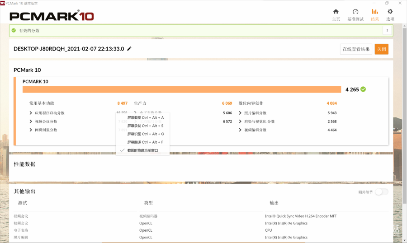
Task: Click the 电子表格 test cell
Action: point(21,230)
